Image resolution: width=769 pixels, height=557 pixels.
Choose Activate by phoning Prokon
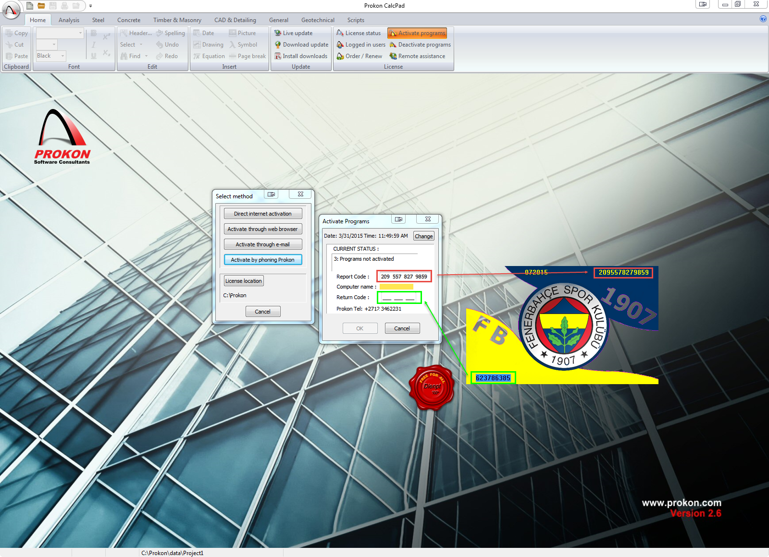263,260
